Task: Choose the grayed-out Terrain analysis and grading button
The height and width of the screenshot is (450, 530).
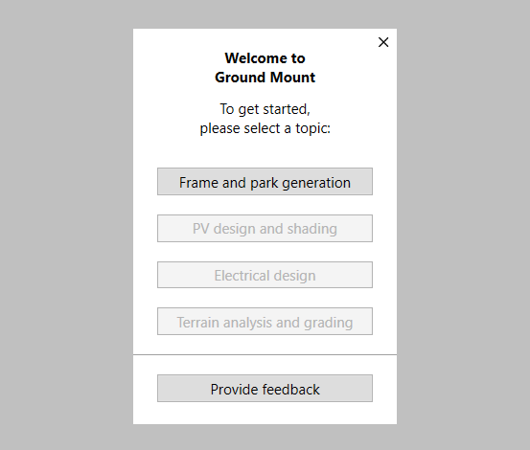Action: click(x=265, y=322)
